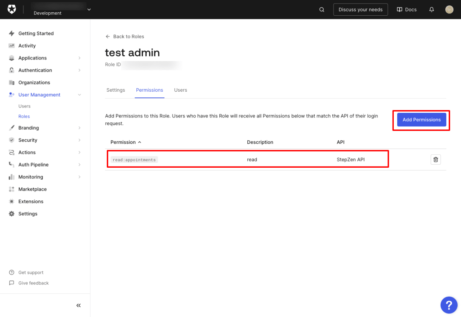
Task: Click the Activity chart icon
Action: pos(12,46)
